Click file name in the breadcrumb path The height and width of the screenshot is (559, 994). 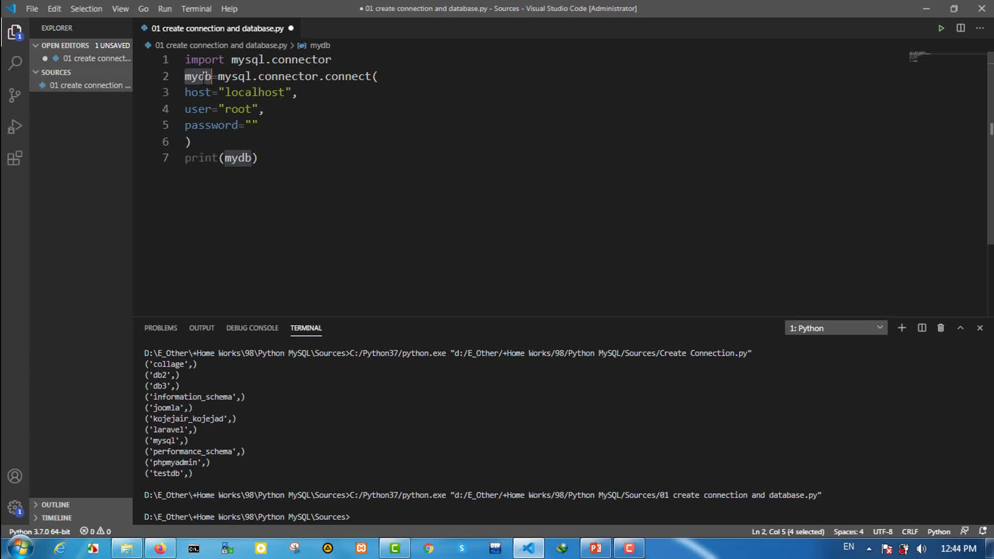(x=221, y=45)
